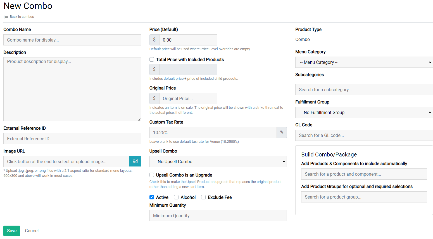Image resolution: width=433 pixels, height=239 pixels.
Task: Click the Combo Name input field
Action: pos(72,40)
